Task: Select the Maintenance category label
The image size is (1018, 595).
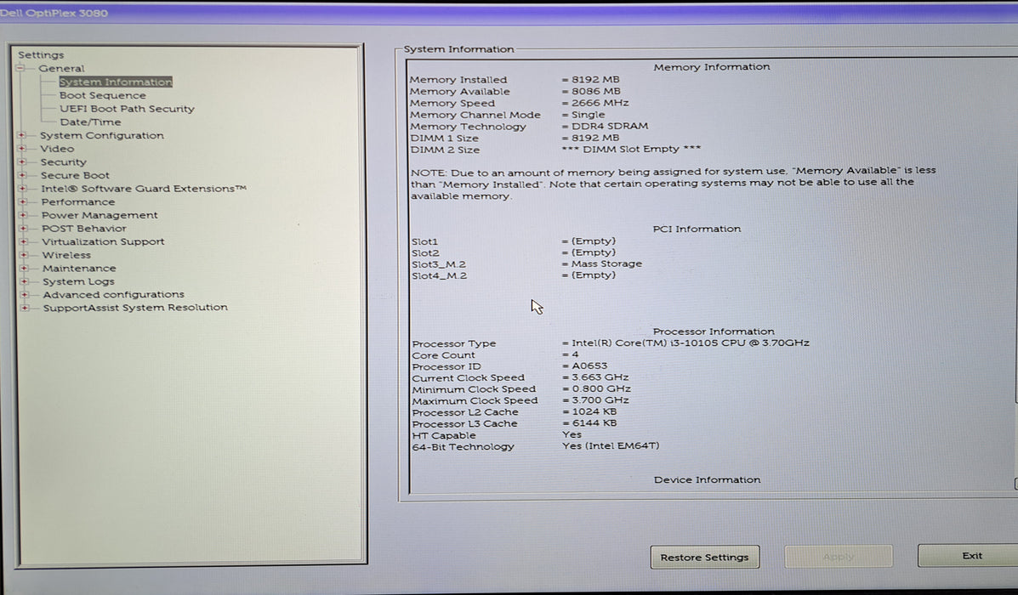Action: [79, 268]
